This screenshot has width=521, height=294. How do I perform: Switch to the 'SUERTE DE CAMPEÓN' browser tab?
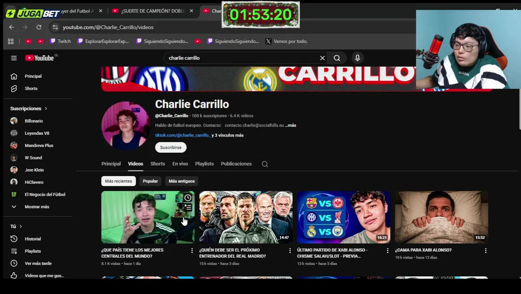pyautogui.click(x=152, y=11)
